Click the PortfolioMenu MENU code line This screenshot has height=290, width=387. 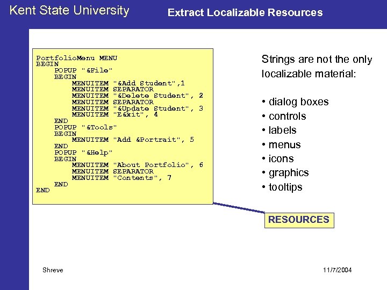click(76, 58)
